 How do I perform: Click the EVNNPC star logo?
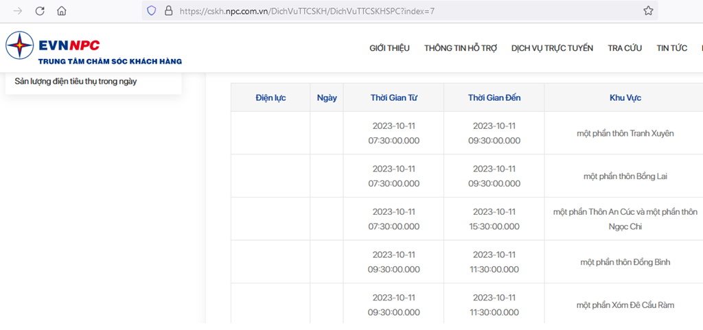[x=20, y=46]
